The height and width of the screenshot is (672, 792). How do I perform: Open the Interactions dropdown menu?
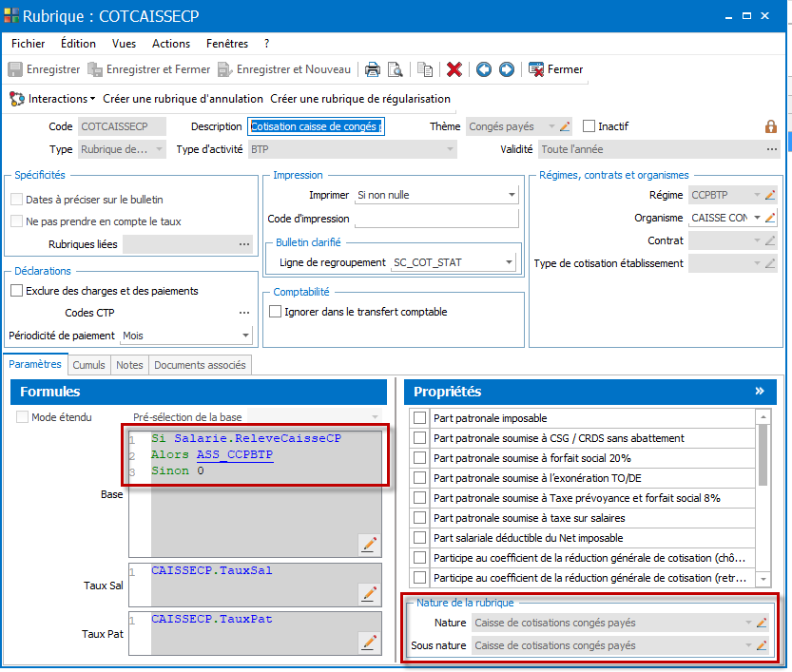point(52,99)
